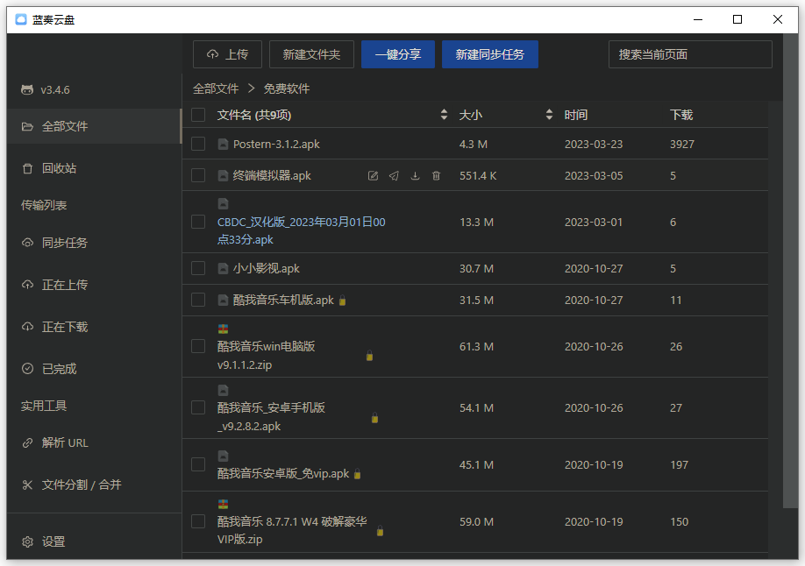Click the file name 小小影视.apk
The height and width of the screenshot is (566, 805).
266,268
